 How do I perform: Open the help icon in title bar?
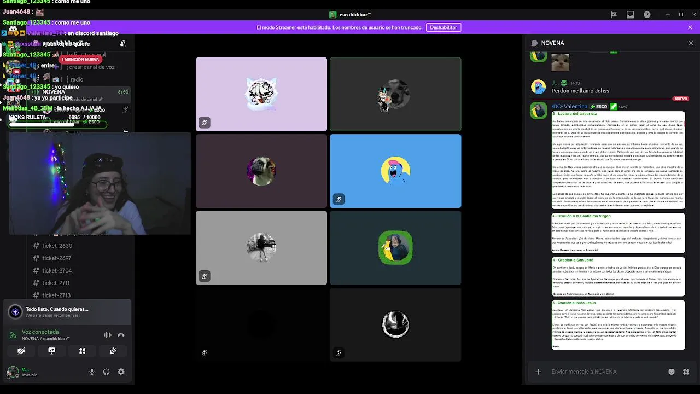pos(647,15)
